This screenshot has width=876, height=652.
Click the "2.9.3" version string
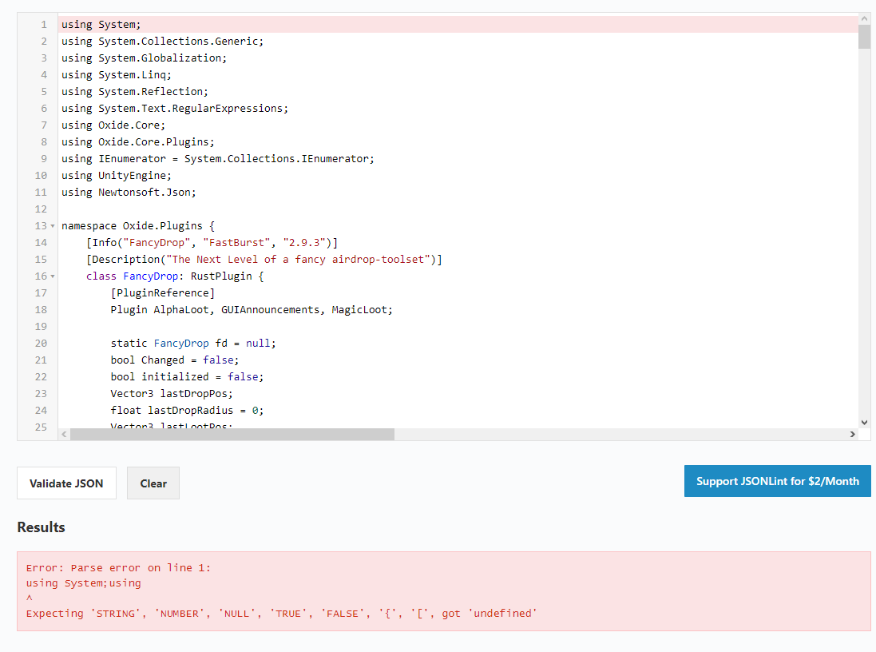(x=304, y=243)
